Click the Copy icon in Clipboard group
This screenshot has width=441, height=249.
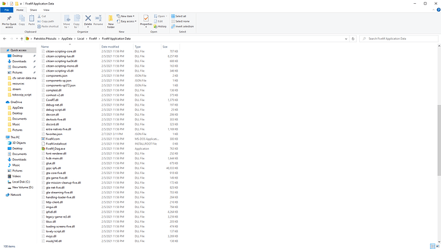click(x=22, y=19)
